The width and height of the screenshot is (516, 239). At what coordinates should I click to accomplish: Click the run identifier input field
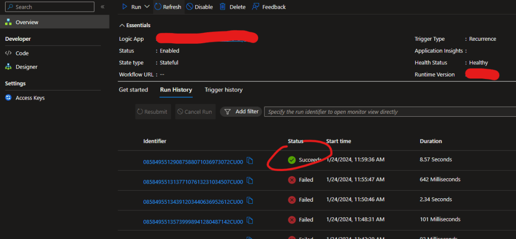(388, 112)
